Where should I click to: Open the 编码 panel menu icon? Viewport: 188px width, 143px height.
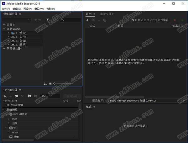94,107
